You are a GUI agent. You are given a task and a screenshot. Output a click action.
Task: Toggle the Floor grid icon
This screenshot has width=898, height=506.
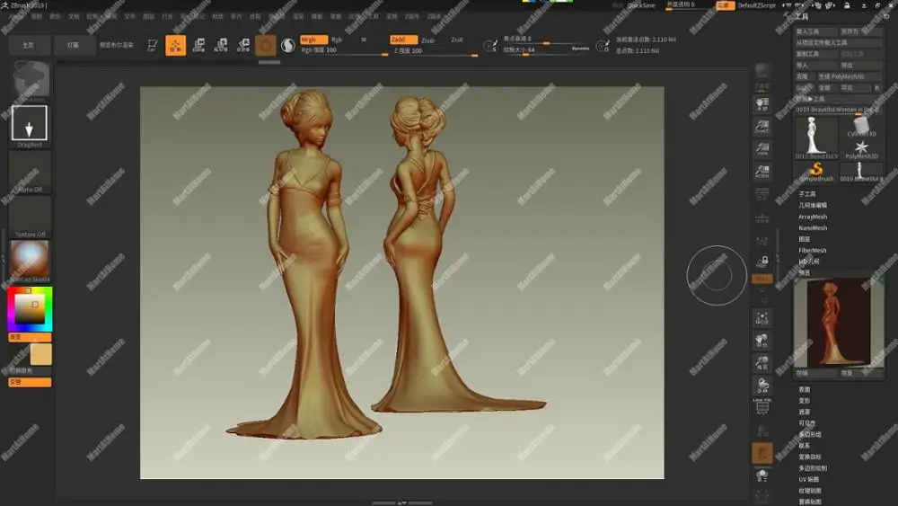point(762,217)
